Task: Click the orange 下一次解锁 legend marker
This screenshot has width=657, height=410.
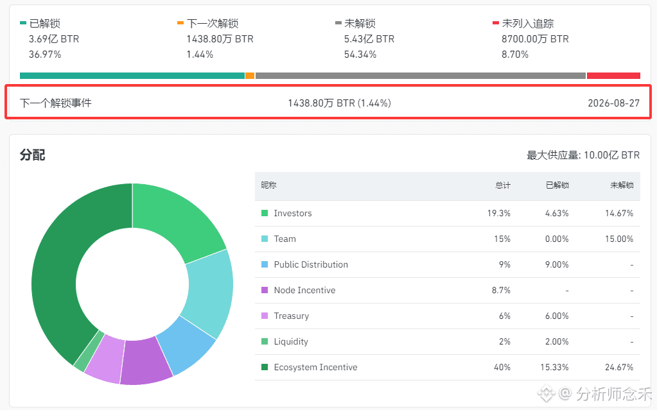Action: (x=180, y=23)
